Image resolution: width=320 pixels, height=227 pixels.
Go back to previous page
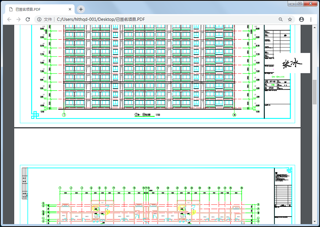(x=9, y=19)
